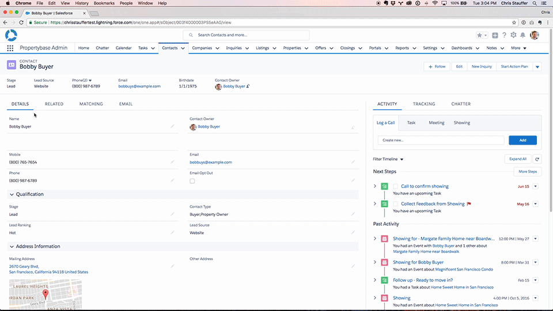
Task: Open the address map thumbnail
Action: [46, 294]
